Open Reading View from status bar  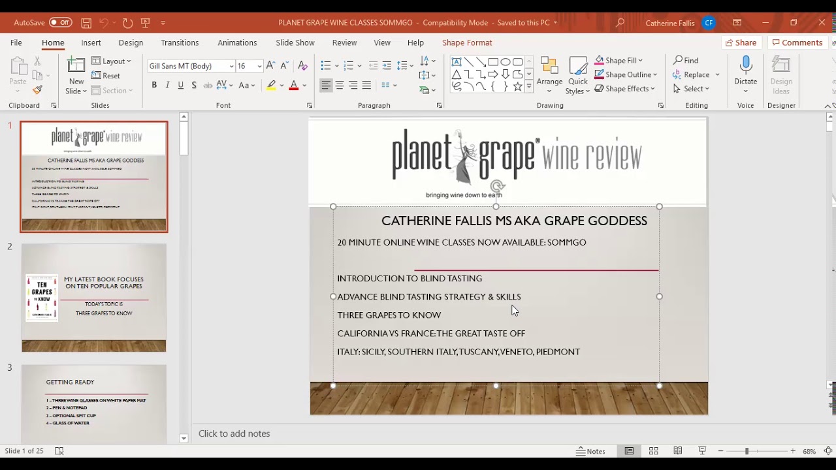click(678, 451)
